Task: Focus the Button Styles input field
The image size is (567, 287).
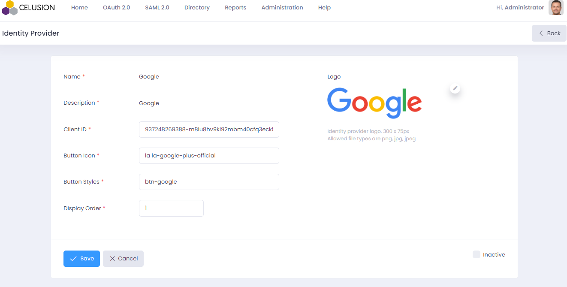Action: point(209,182)
